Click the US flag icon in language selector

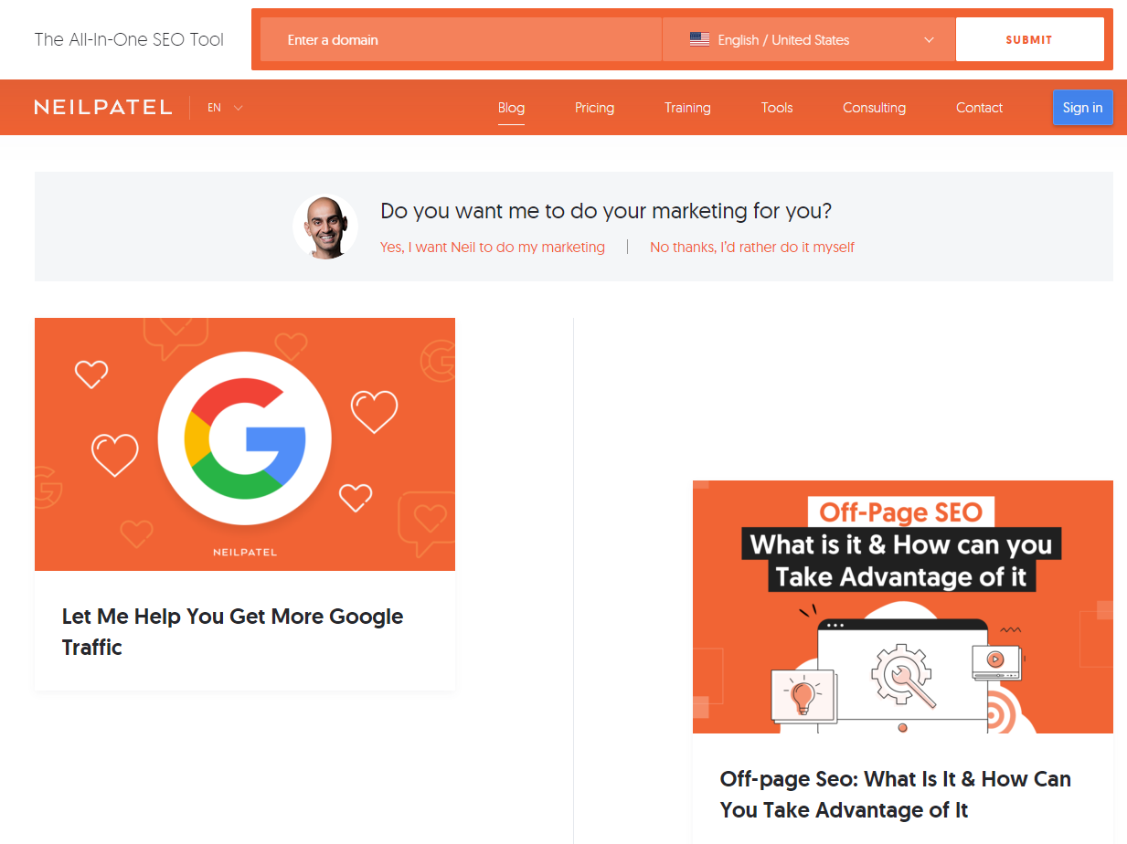coord(699,39)
